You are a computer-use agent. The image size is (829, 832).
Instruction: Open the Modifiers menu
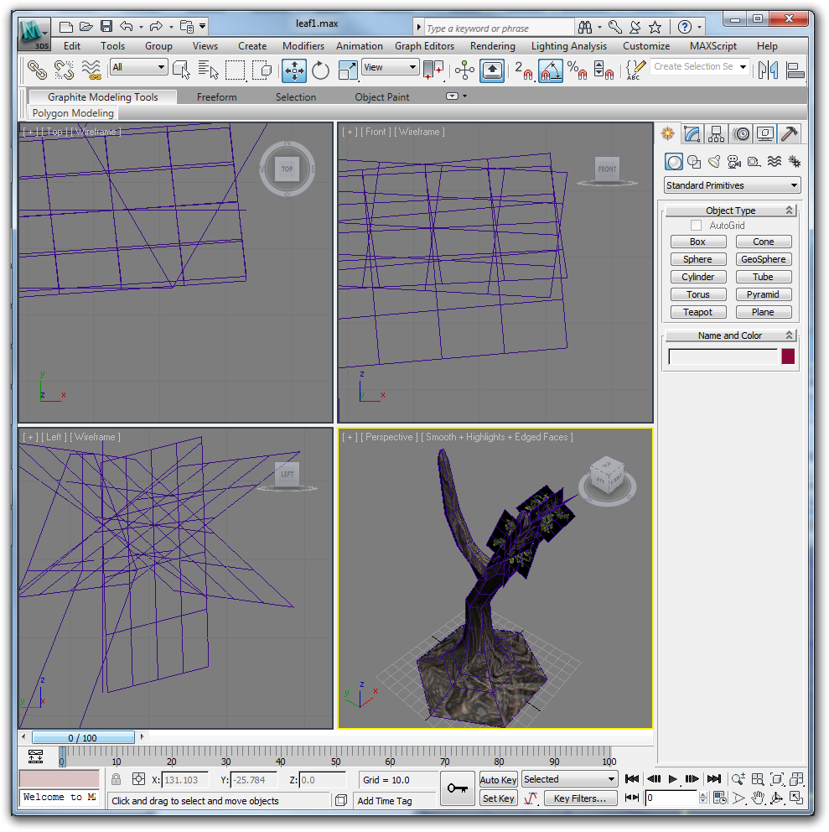[303, 46]
